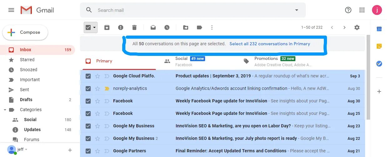
Task: Collapse the Categories section in sidebar
Action: click(5, 110)
